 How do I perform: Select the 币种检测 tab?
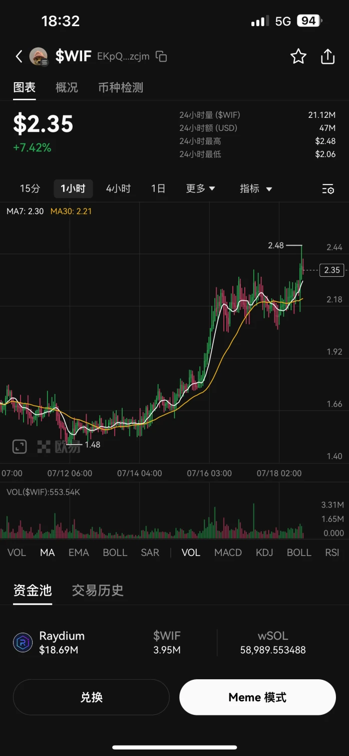pyautogui.click(x=121, y=87)
